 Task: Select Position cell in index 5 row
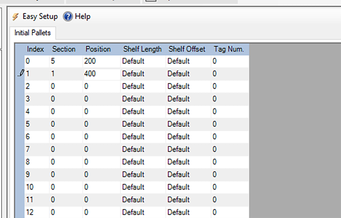(x=102, y=124)
